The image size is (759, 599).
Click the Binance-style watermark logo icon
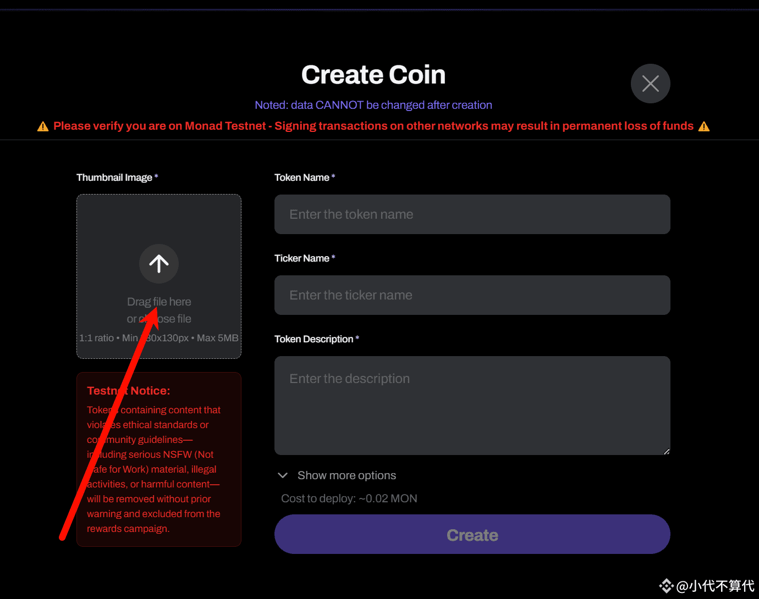667,586
